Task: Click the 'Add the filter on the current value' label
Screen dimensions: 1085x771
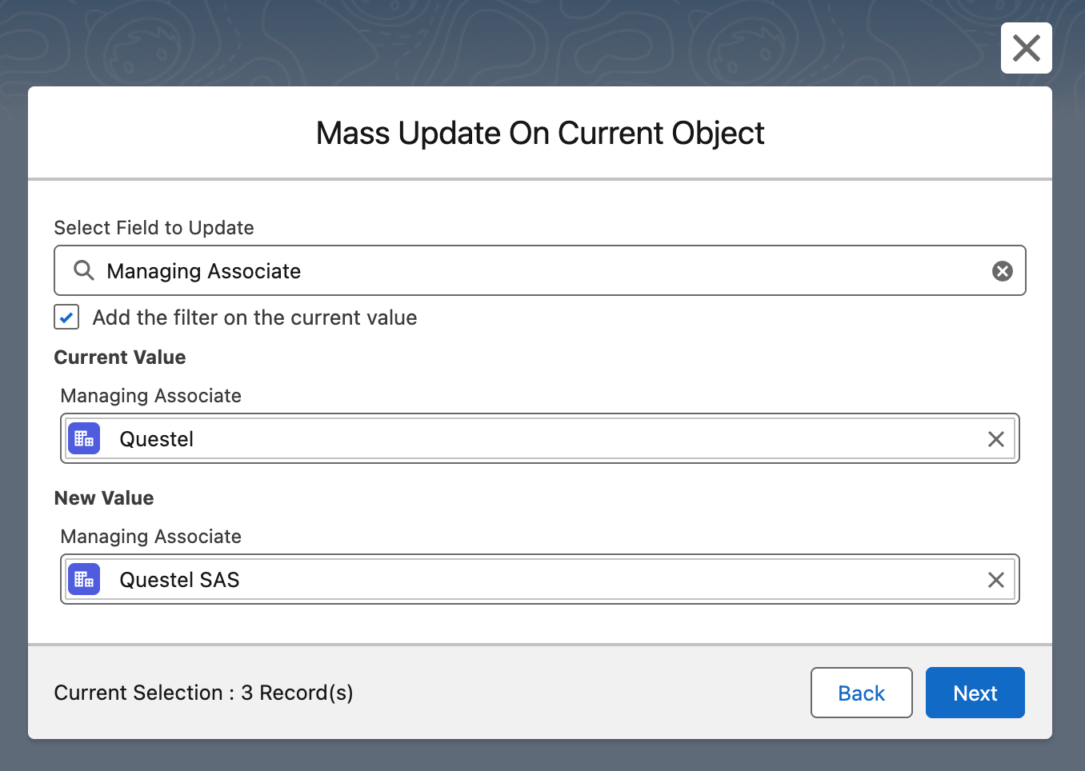Action: tap(254, 318)
